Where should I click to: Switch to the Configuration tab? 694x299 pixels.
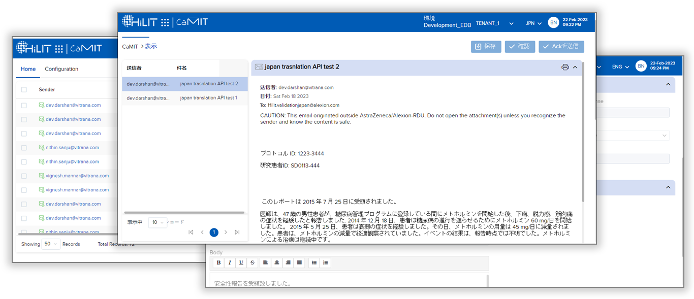tap(61, 69)
